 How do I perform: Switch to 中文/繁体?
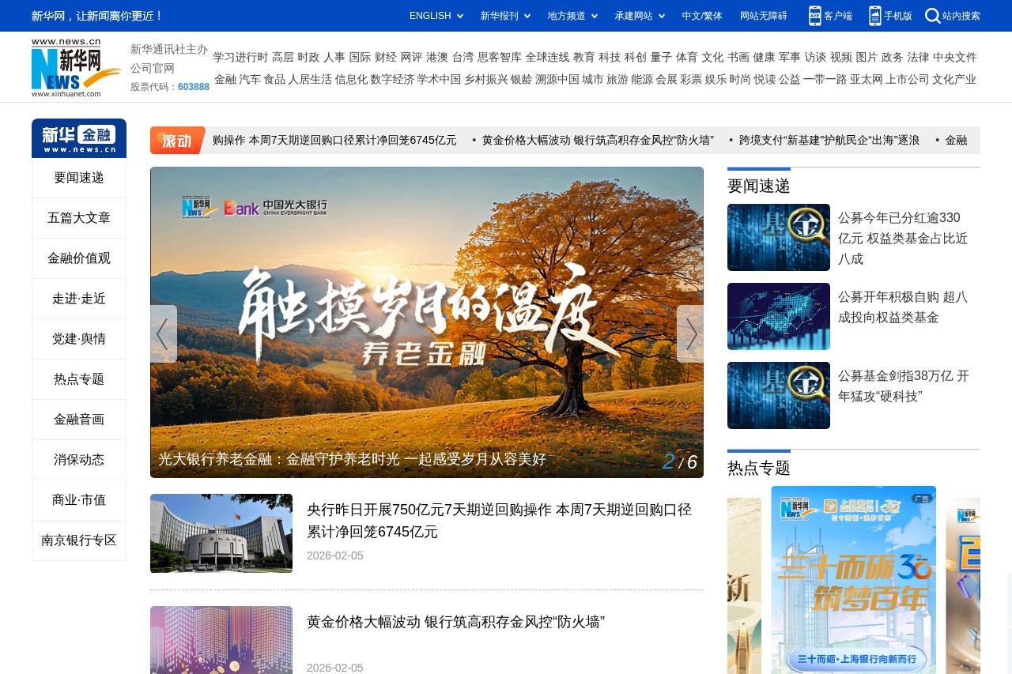coord(702,16)
